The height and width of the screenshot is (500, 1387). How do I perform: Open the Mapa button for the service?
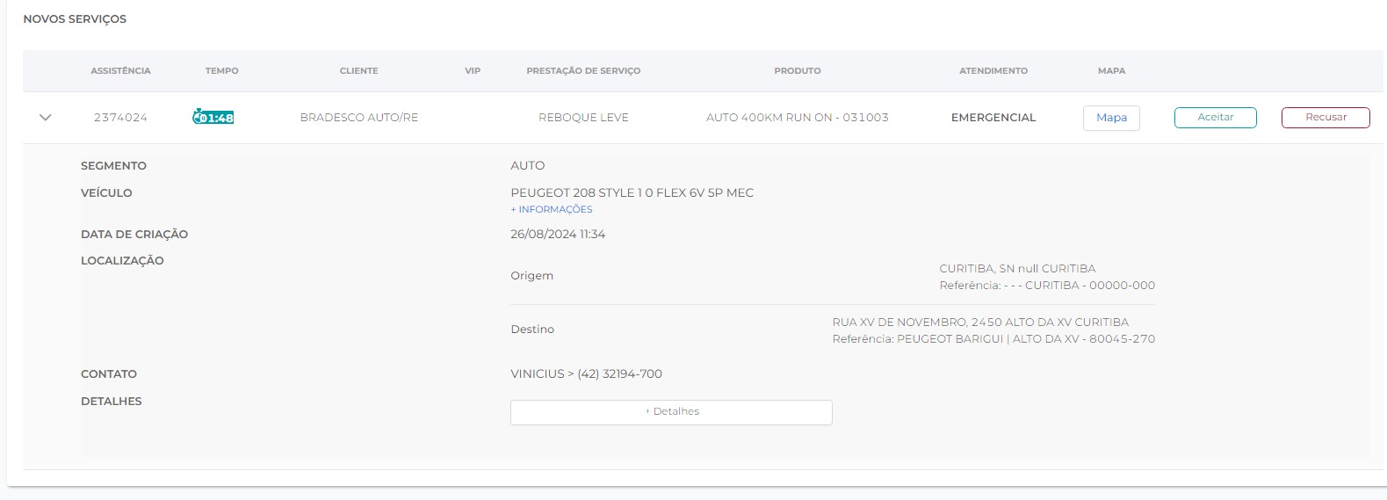[1111, 118]
